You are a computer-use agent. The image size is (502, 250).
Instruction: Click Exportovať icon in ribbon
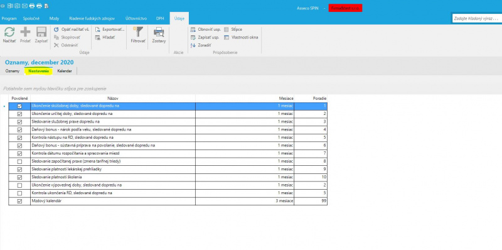tap(98, 30)
